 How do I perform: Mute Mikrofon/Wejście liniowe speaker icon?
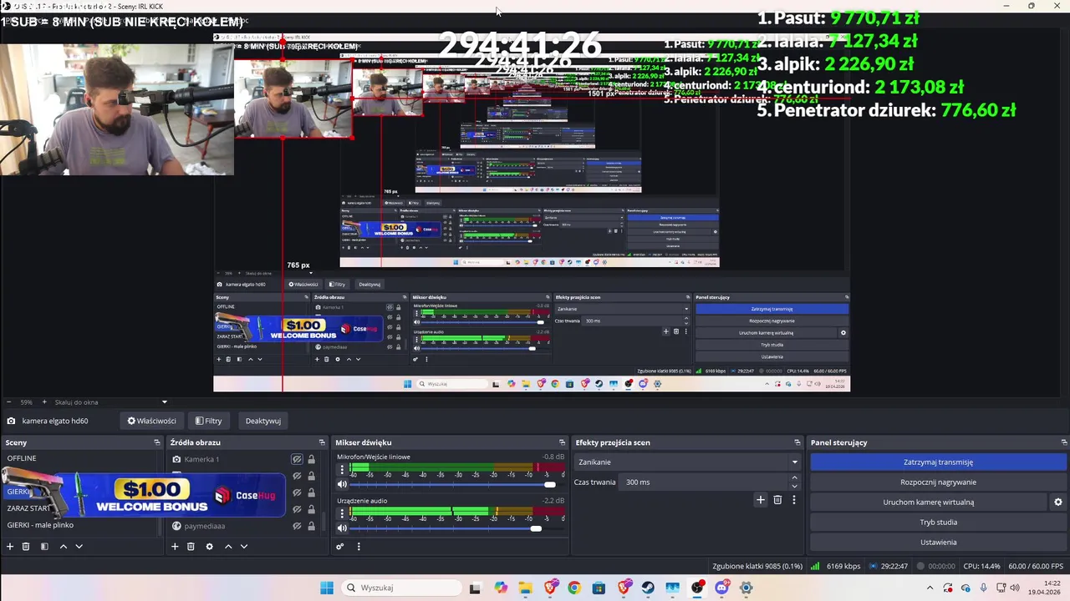[342, 484]
